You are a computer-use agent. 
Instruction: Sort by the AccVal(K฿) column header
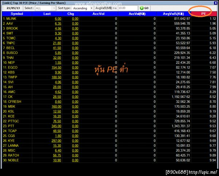[137, 14]
